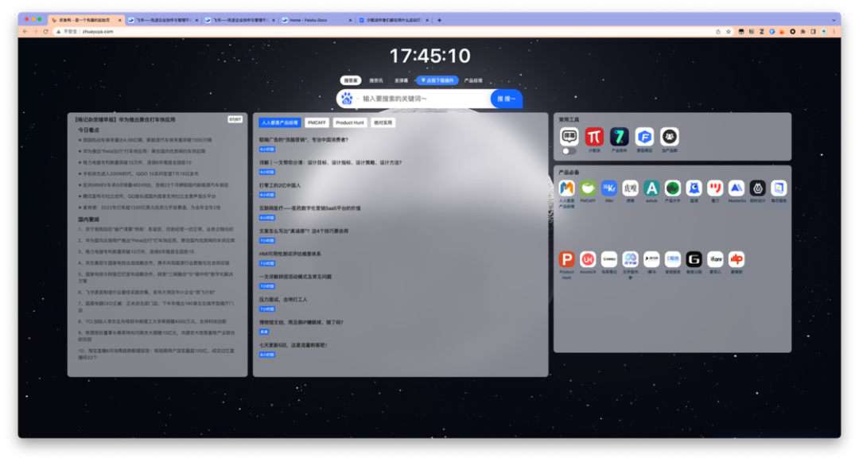Image resolution: width=859 pixels, height=462 pixels.
Task: Open the blue 36kr icon
Action: tap(608, 188)
